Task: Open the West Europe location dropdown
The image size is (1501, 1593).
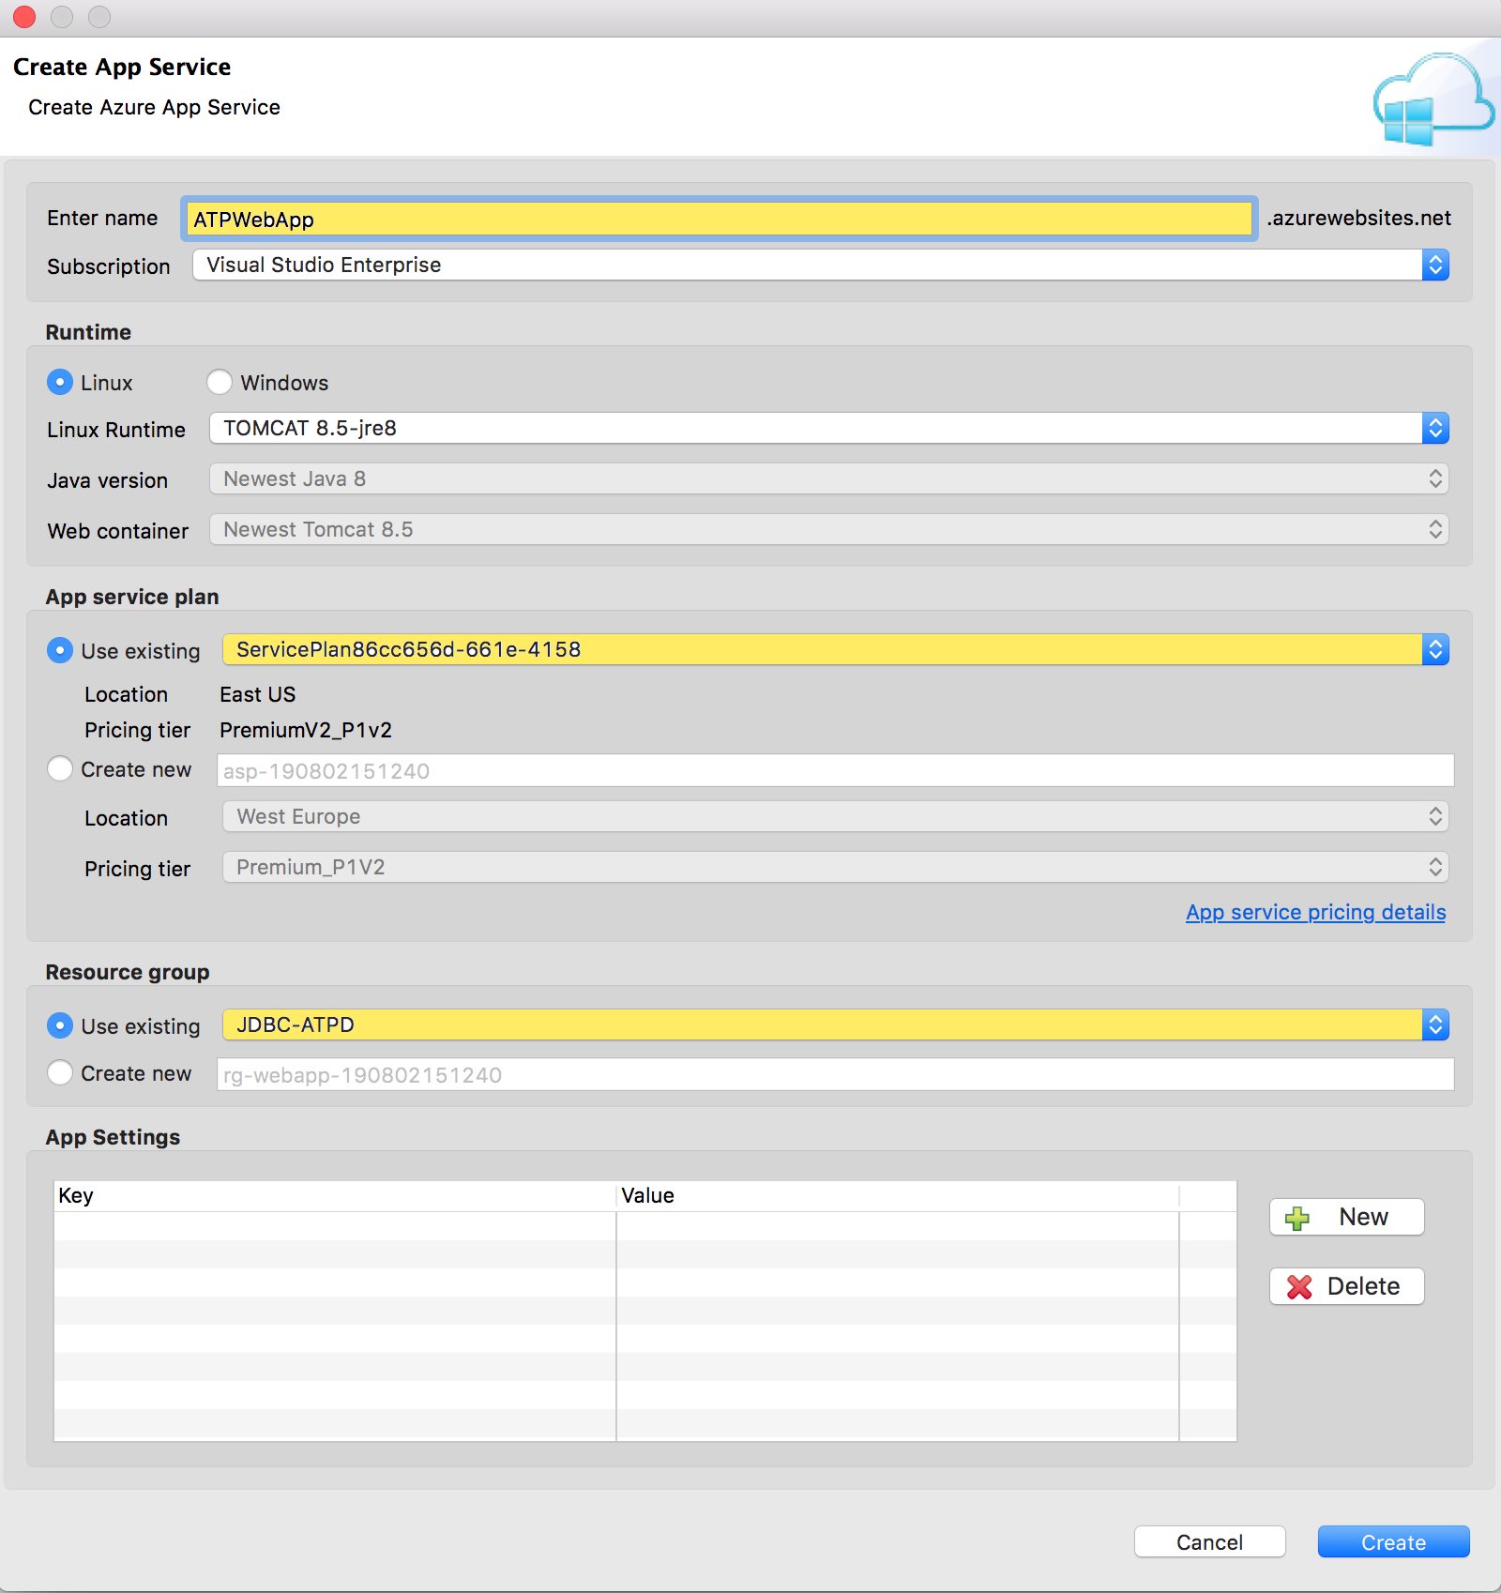Action: pos(836,816)
